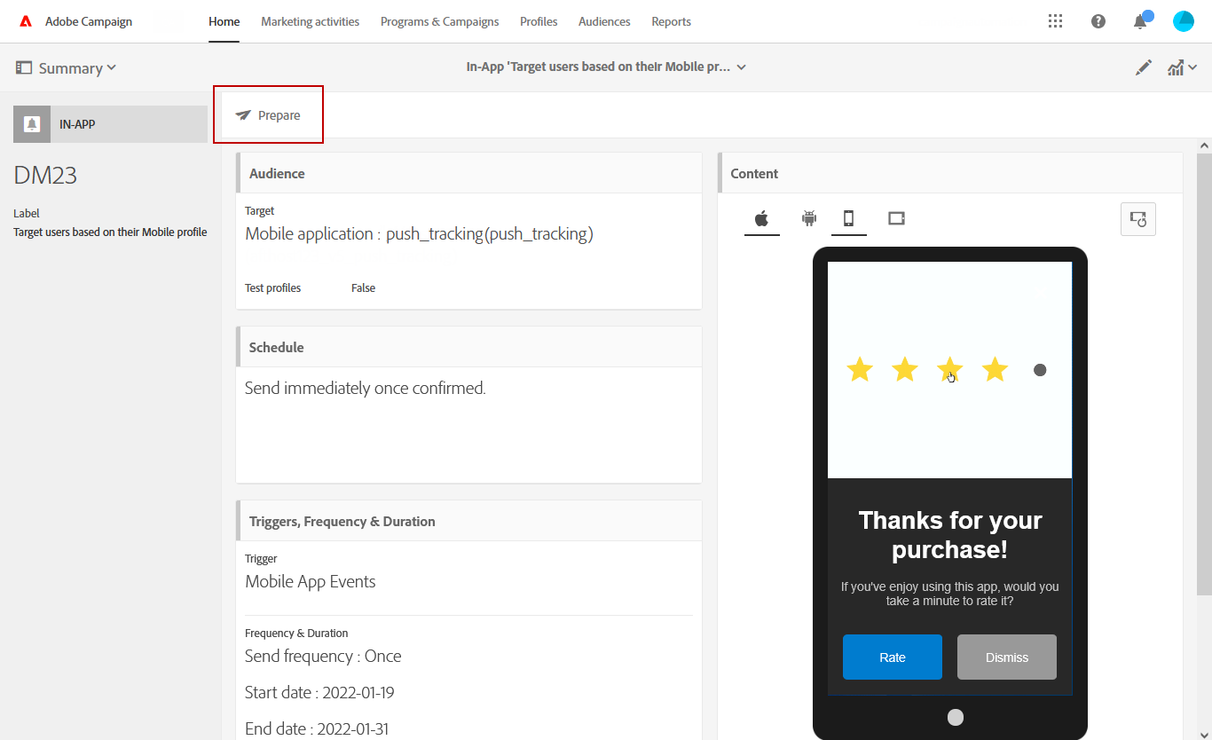Click 'End date : 2022-01-31' text

pyautogui.click(x=319, y=728)
